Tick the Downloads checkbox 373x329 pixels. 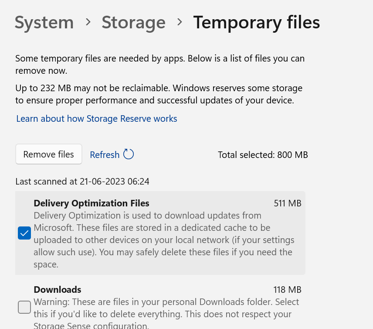pos(24,307)
